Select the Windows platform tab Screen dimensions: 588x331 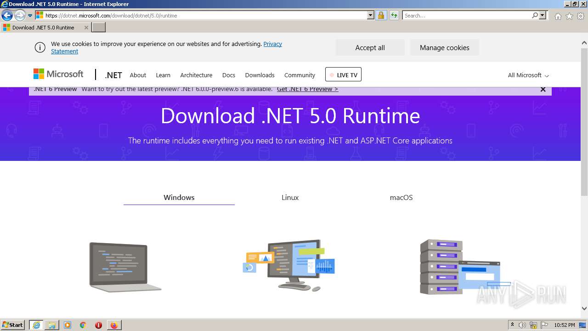click(179, 198)
